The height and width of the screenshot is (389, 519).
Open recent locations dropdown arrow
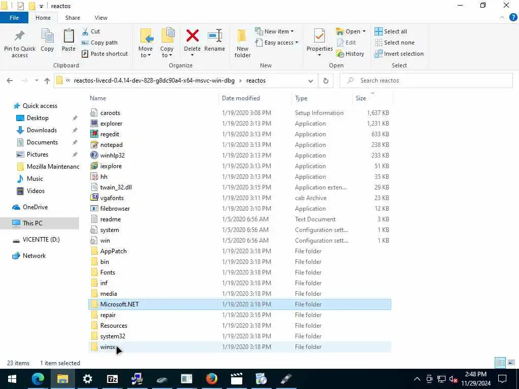coord(36,81)
